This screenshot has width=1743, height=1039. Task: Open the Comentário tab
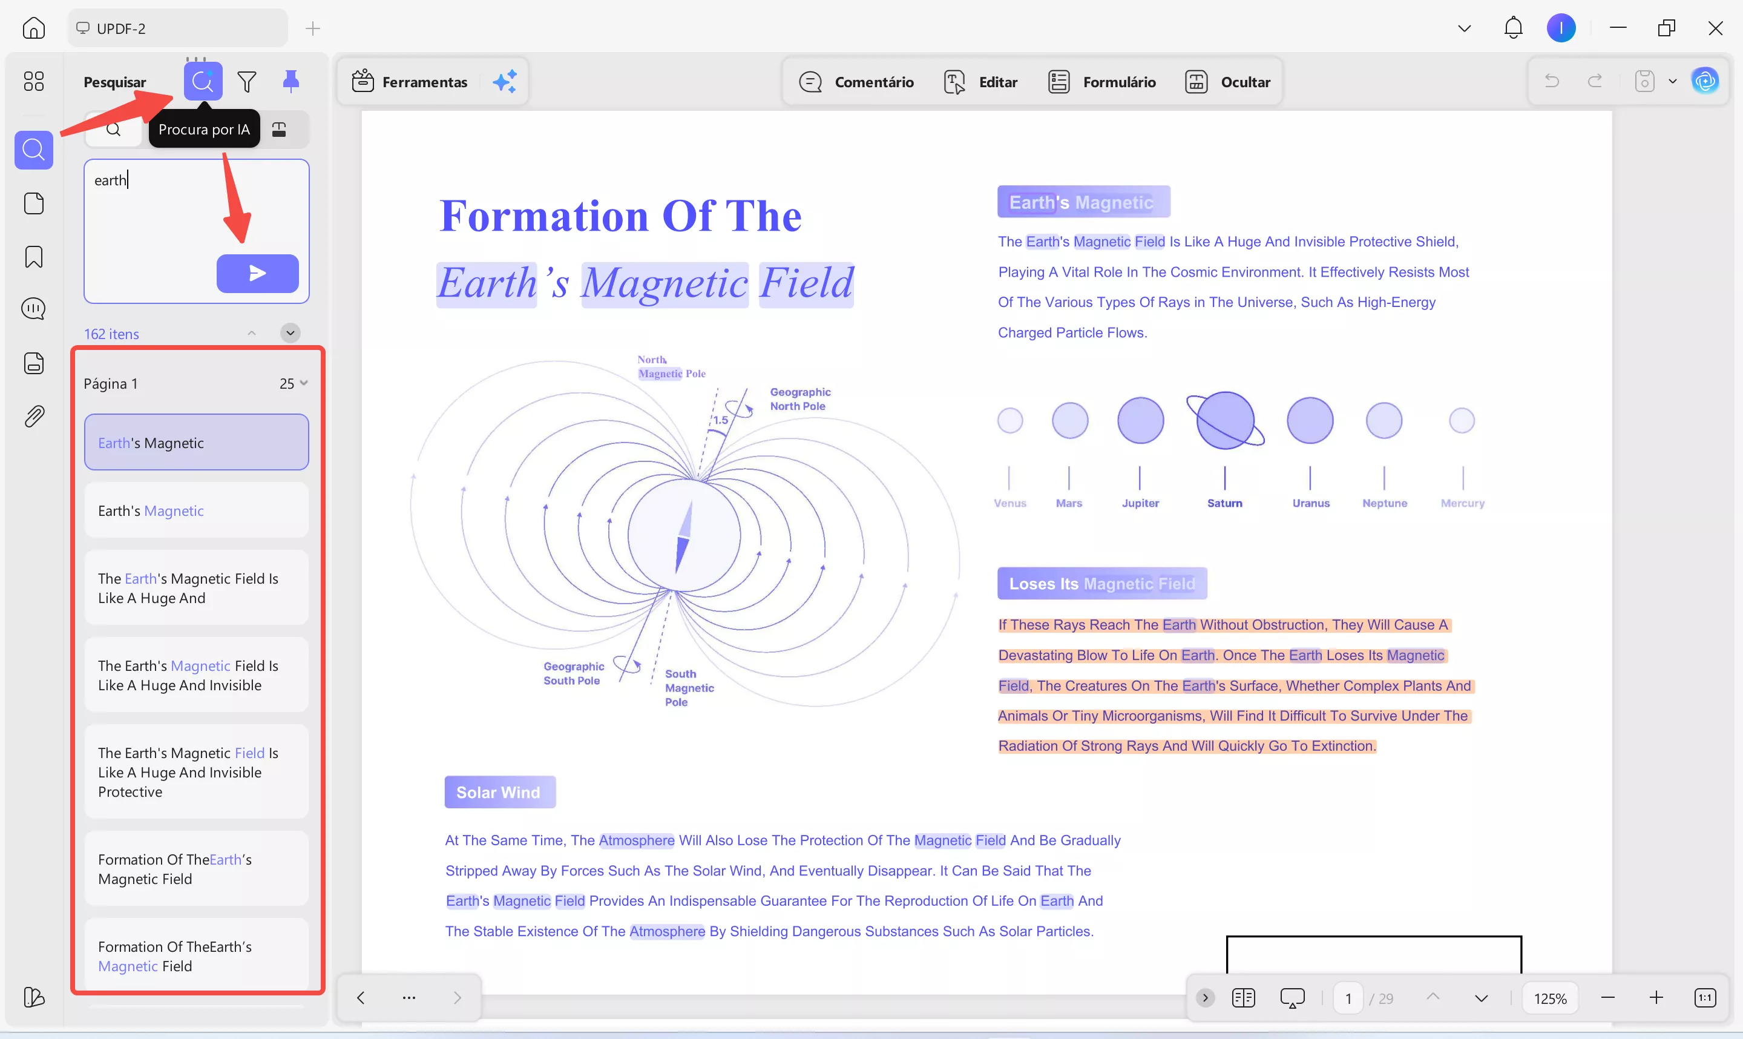[856, 82]
